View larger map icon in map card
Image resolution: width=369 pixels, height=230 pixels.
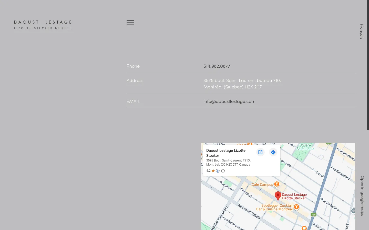260,152
